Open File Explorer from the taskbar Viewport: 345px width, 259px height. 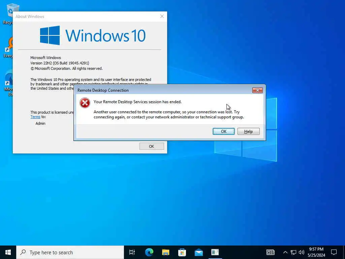(x=166, y=252)
